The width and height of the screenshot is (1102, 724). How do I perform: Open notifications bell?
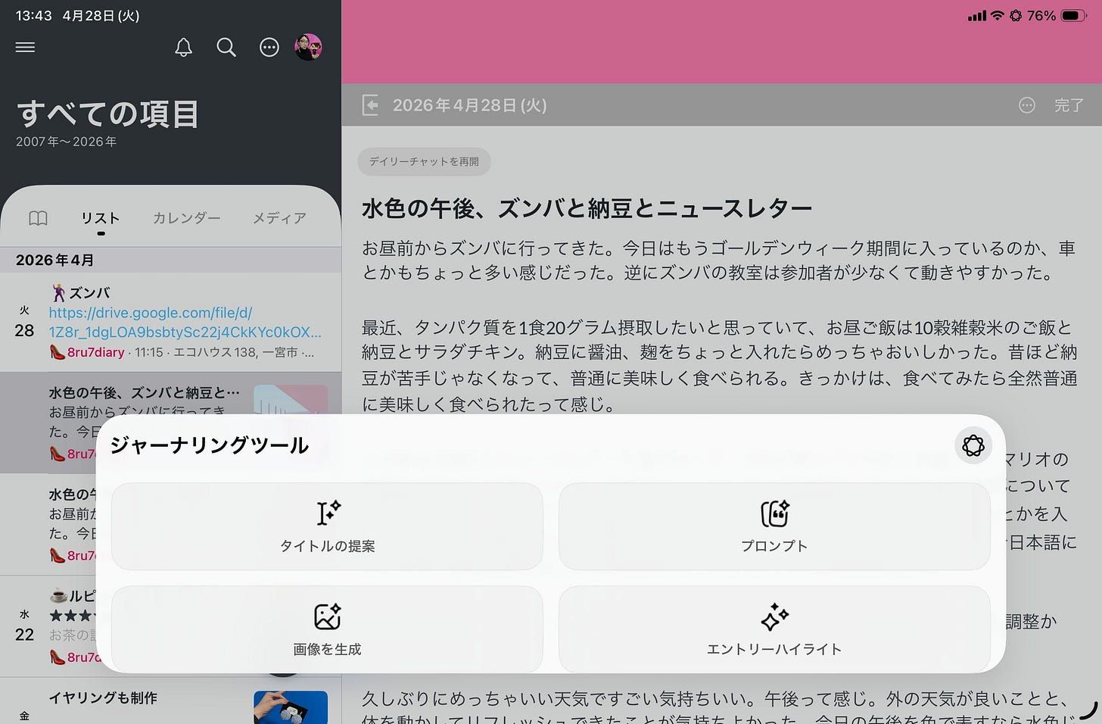[183, 47]
